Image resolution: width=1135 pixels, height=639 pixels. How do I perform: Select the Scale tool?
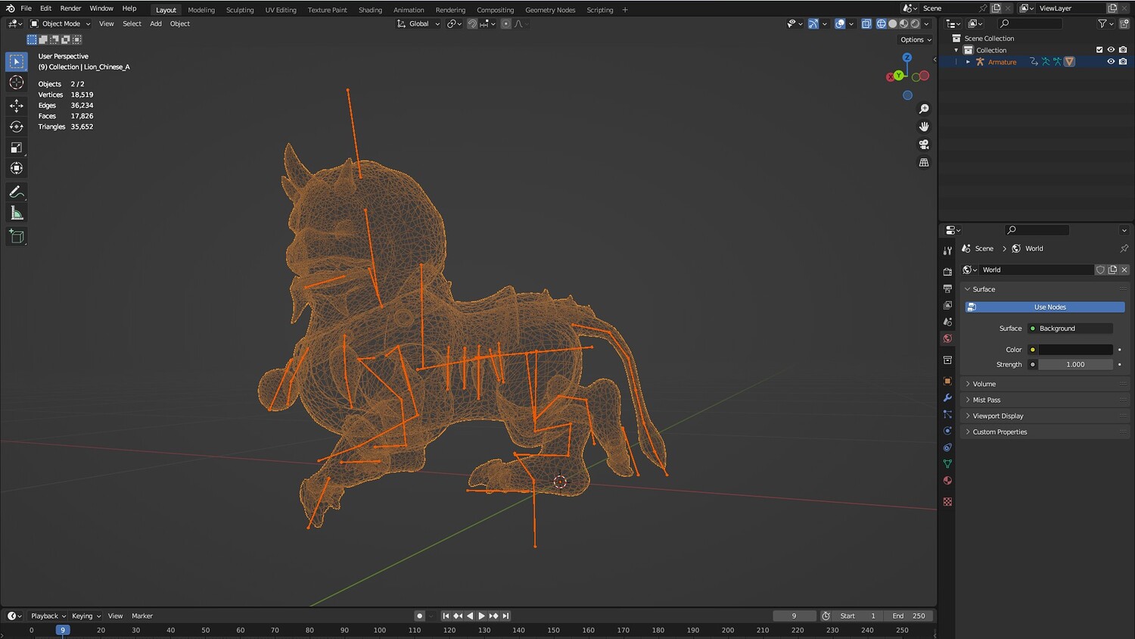[x=17, y=148]
